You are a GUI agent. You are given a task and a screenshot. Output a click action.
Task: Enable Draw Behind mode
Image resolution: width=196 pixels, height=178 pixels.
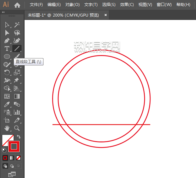[12, 166]
